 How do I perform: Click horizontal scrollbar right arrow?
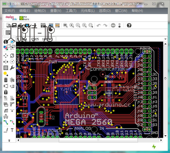[161, 140]
